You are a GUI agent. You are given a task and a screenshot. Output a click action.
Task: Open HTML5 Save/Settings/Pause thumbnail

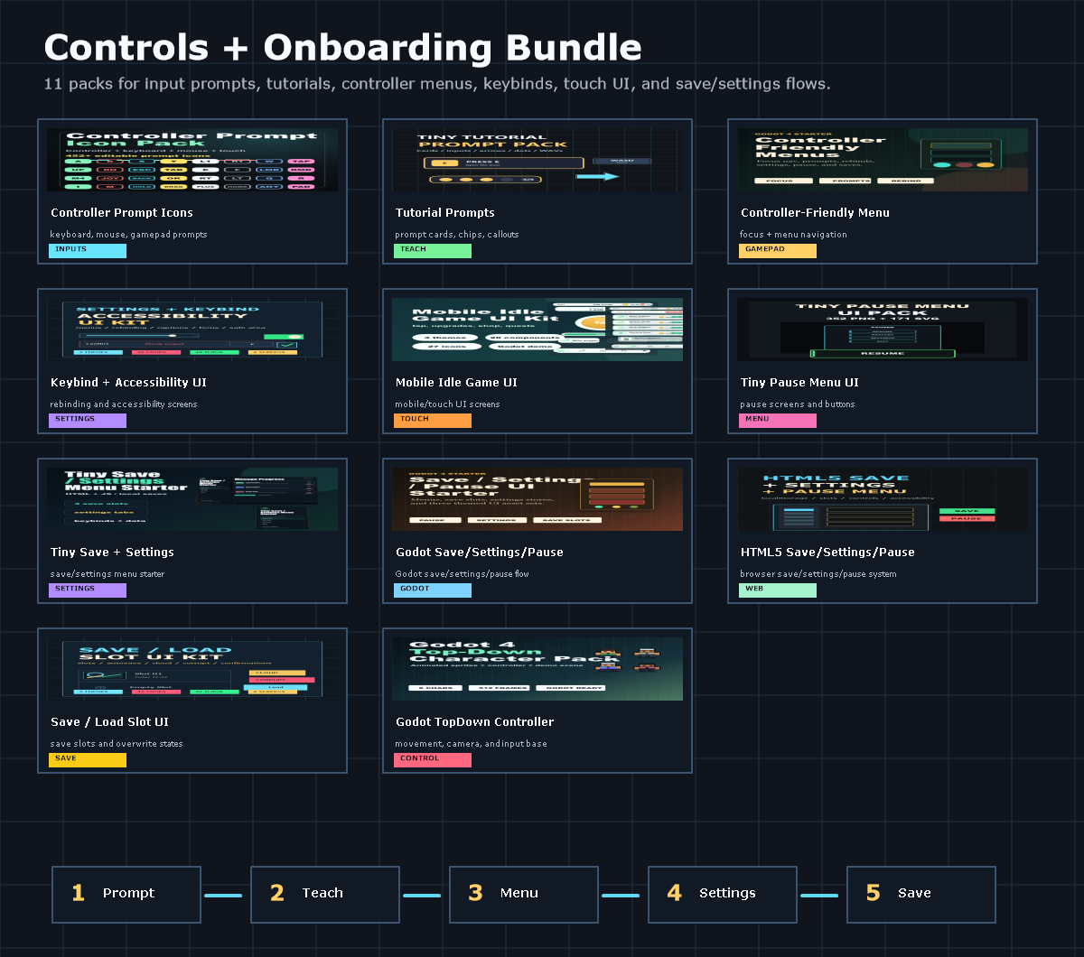tap(883, 499)
